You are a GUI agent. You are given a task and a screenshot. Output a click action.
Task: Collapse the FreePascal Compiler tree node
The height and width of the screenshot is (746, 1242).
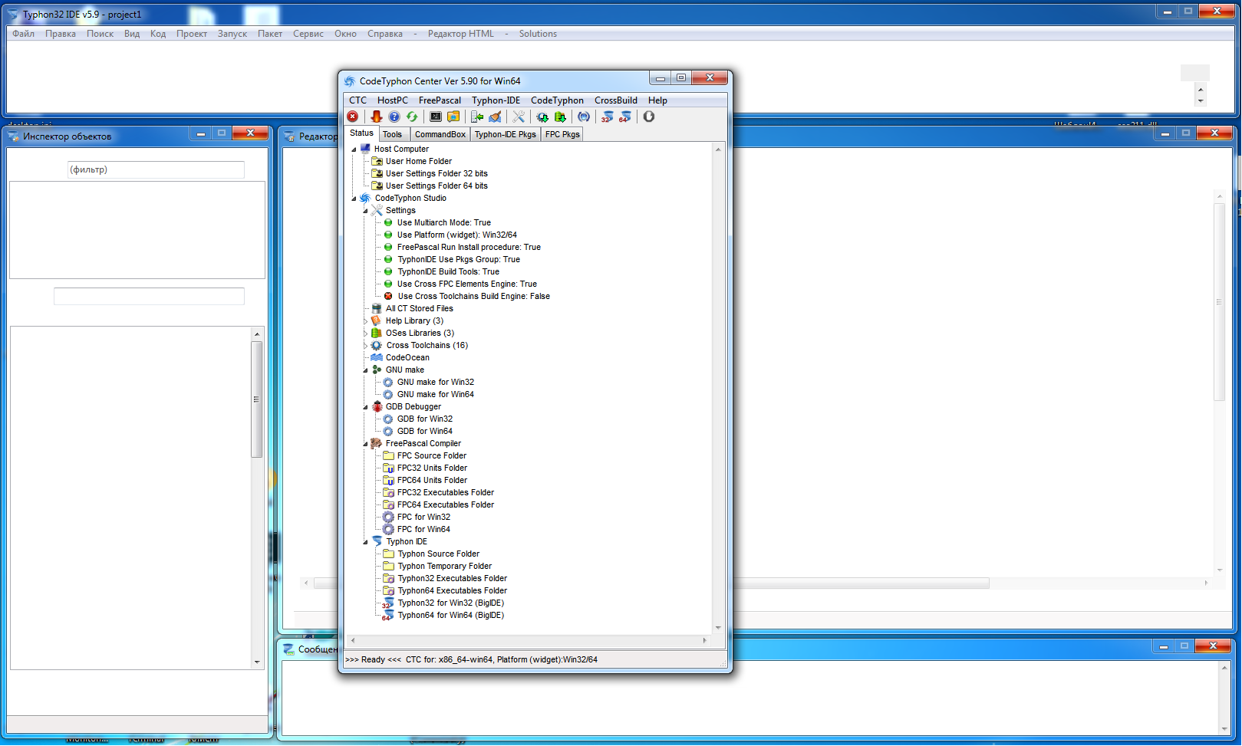pyautogui.click(x=365, y=444)
